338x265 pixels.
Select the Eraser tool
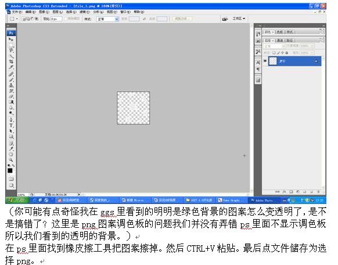(x=11, y=96)
